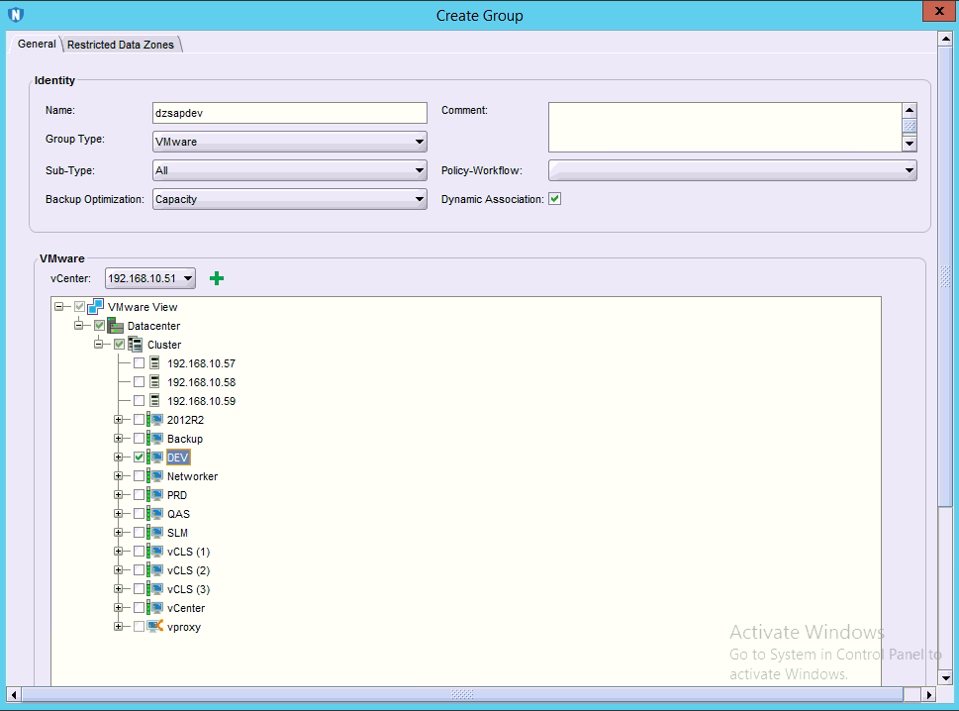Click the Datacenter node icon
The width and height of the screenshot is (959, 711).
click(x=115, y=326)
